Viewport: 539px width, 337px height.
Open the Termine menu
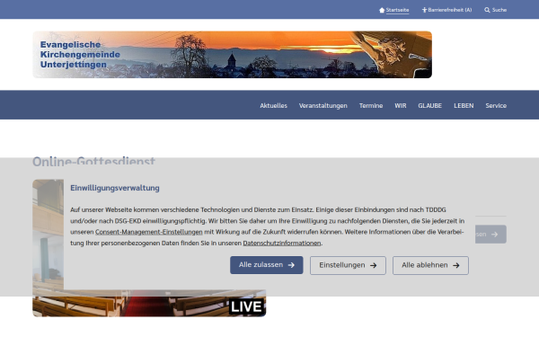pyautogui.click(x=371, y=105)
